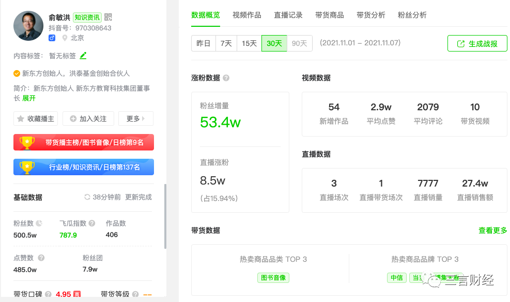Click the green edit pencil next to 暂无标签
The height and width of the screenshot is (302, 510).
click(83, 56)
